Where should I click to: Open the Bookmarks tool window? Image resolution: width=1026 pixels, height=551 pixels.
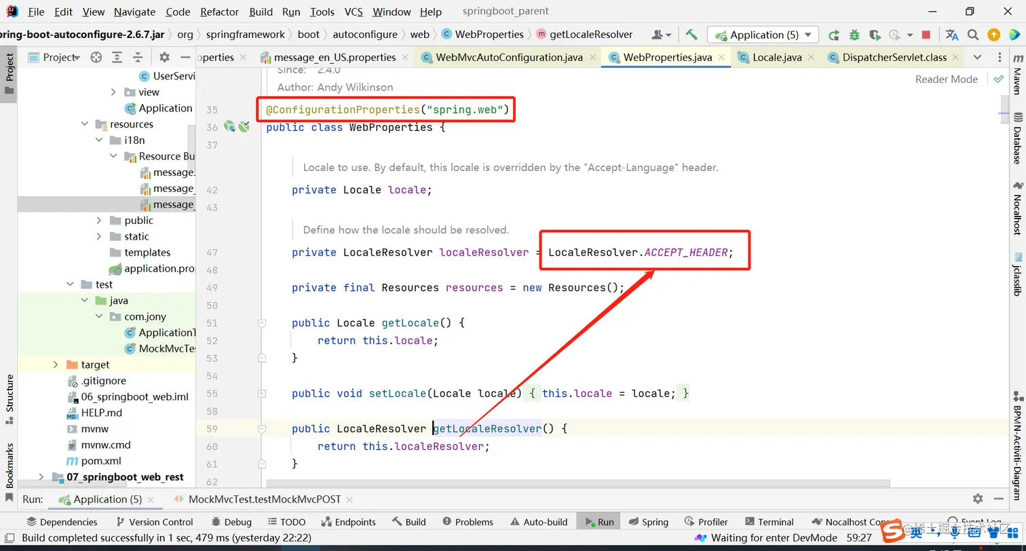[9, 472]
